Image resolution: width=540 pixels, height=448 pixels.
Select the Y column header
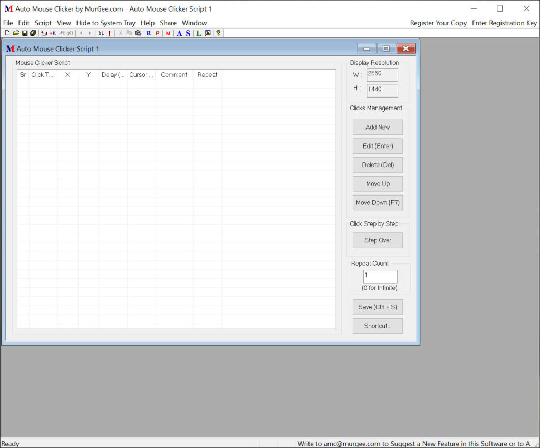89,75
